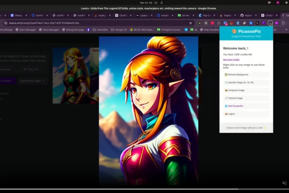This screenshot has width=289, height=193.
Task: Click the highlighted PicassoPix extension icon in toolbar
Action: [270, 23]
